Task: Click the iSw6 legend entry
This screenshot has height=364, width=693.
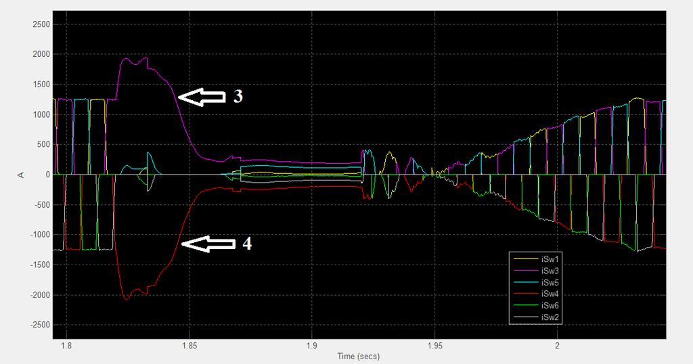Action: pyautogui.click(x=536, y=305)
